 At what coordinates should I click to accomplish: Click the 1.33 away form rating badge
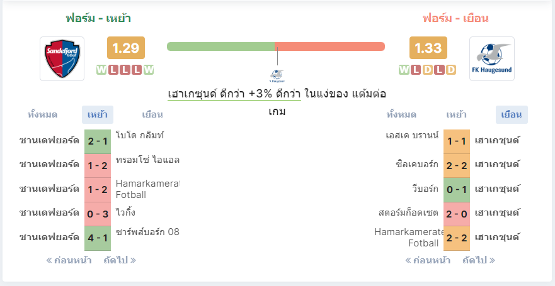pos(428,48)
